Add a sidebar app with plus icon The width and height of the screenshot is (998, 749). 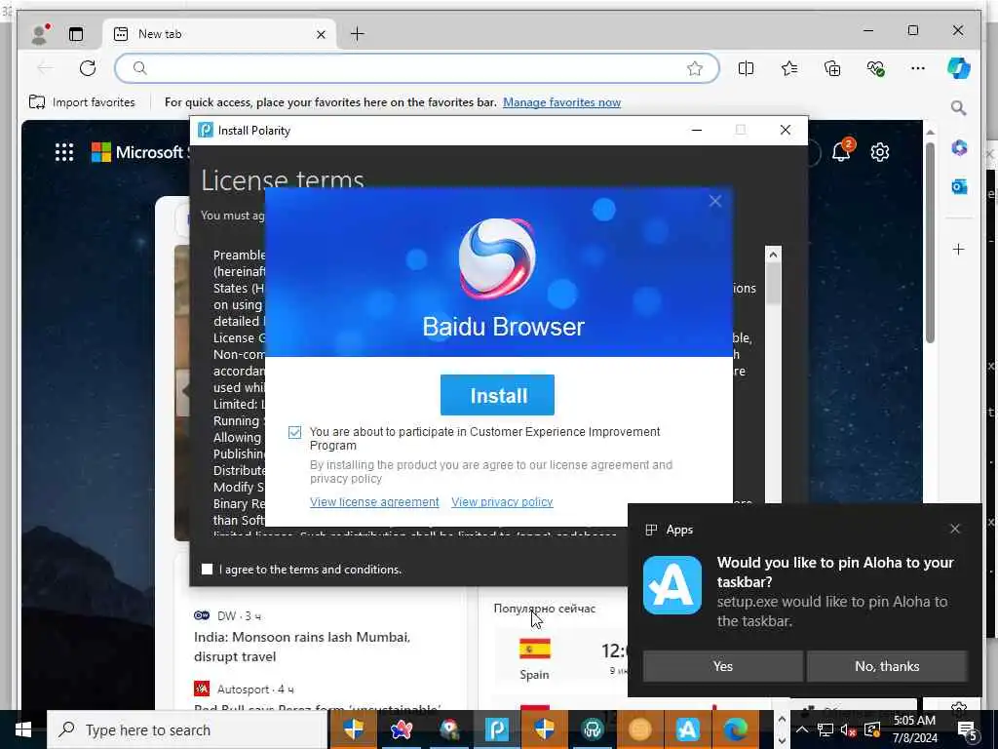point(959,249)
